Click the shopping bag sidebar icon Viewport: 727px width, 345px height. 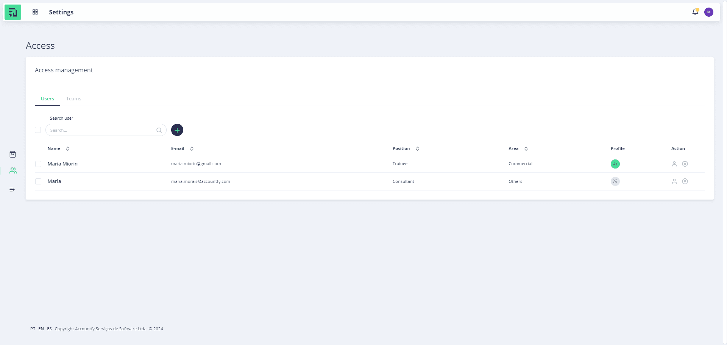[x=13, y=154]
